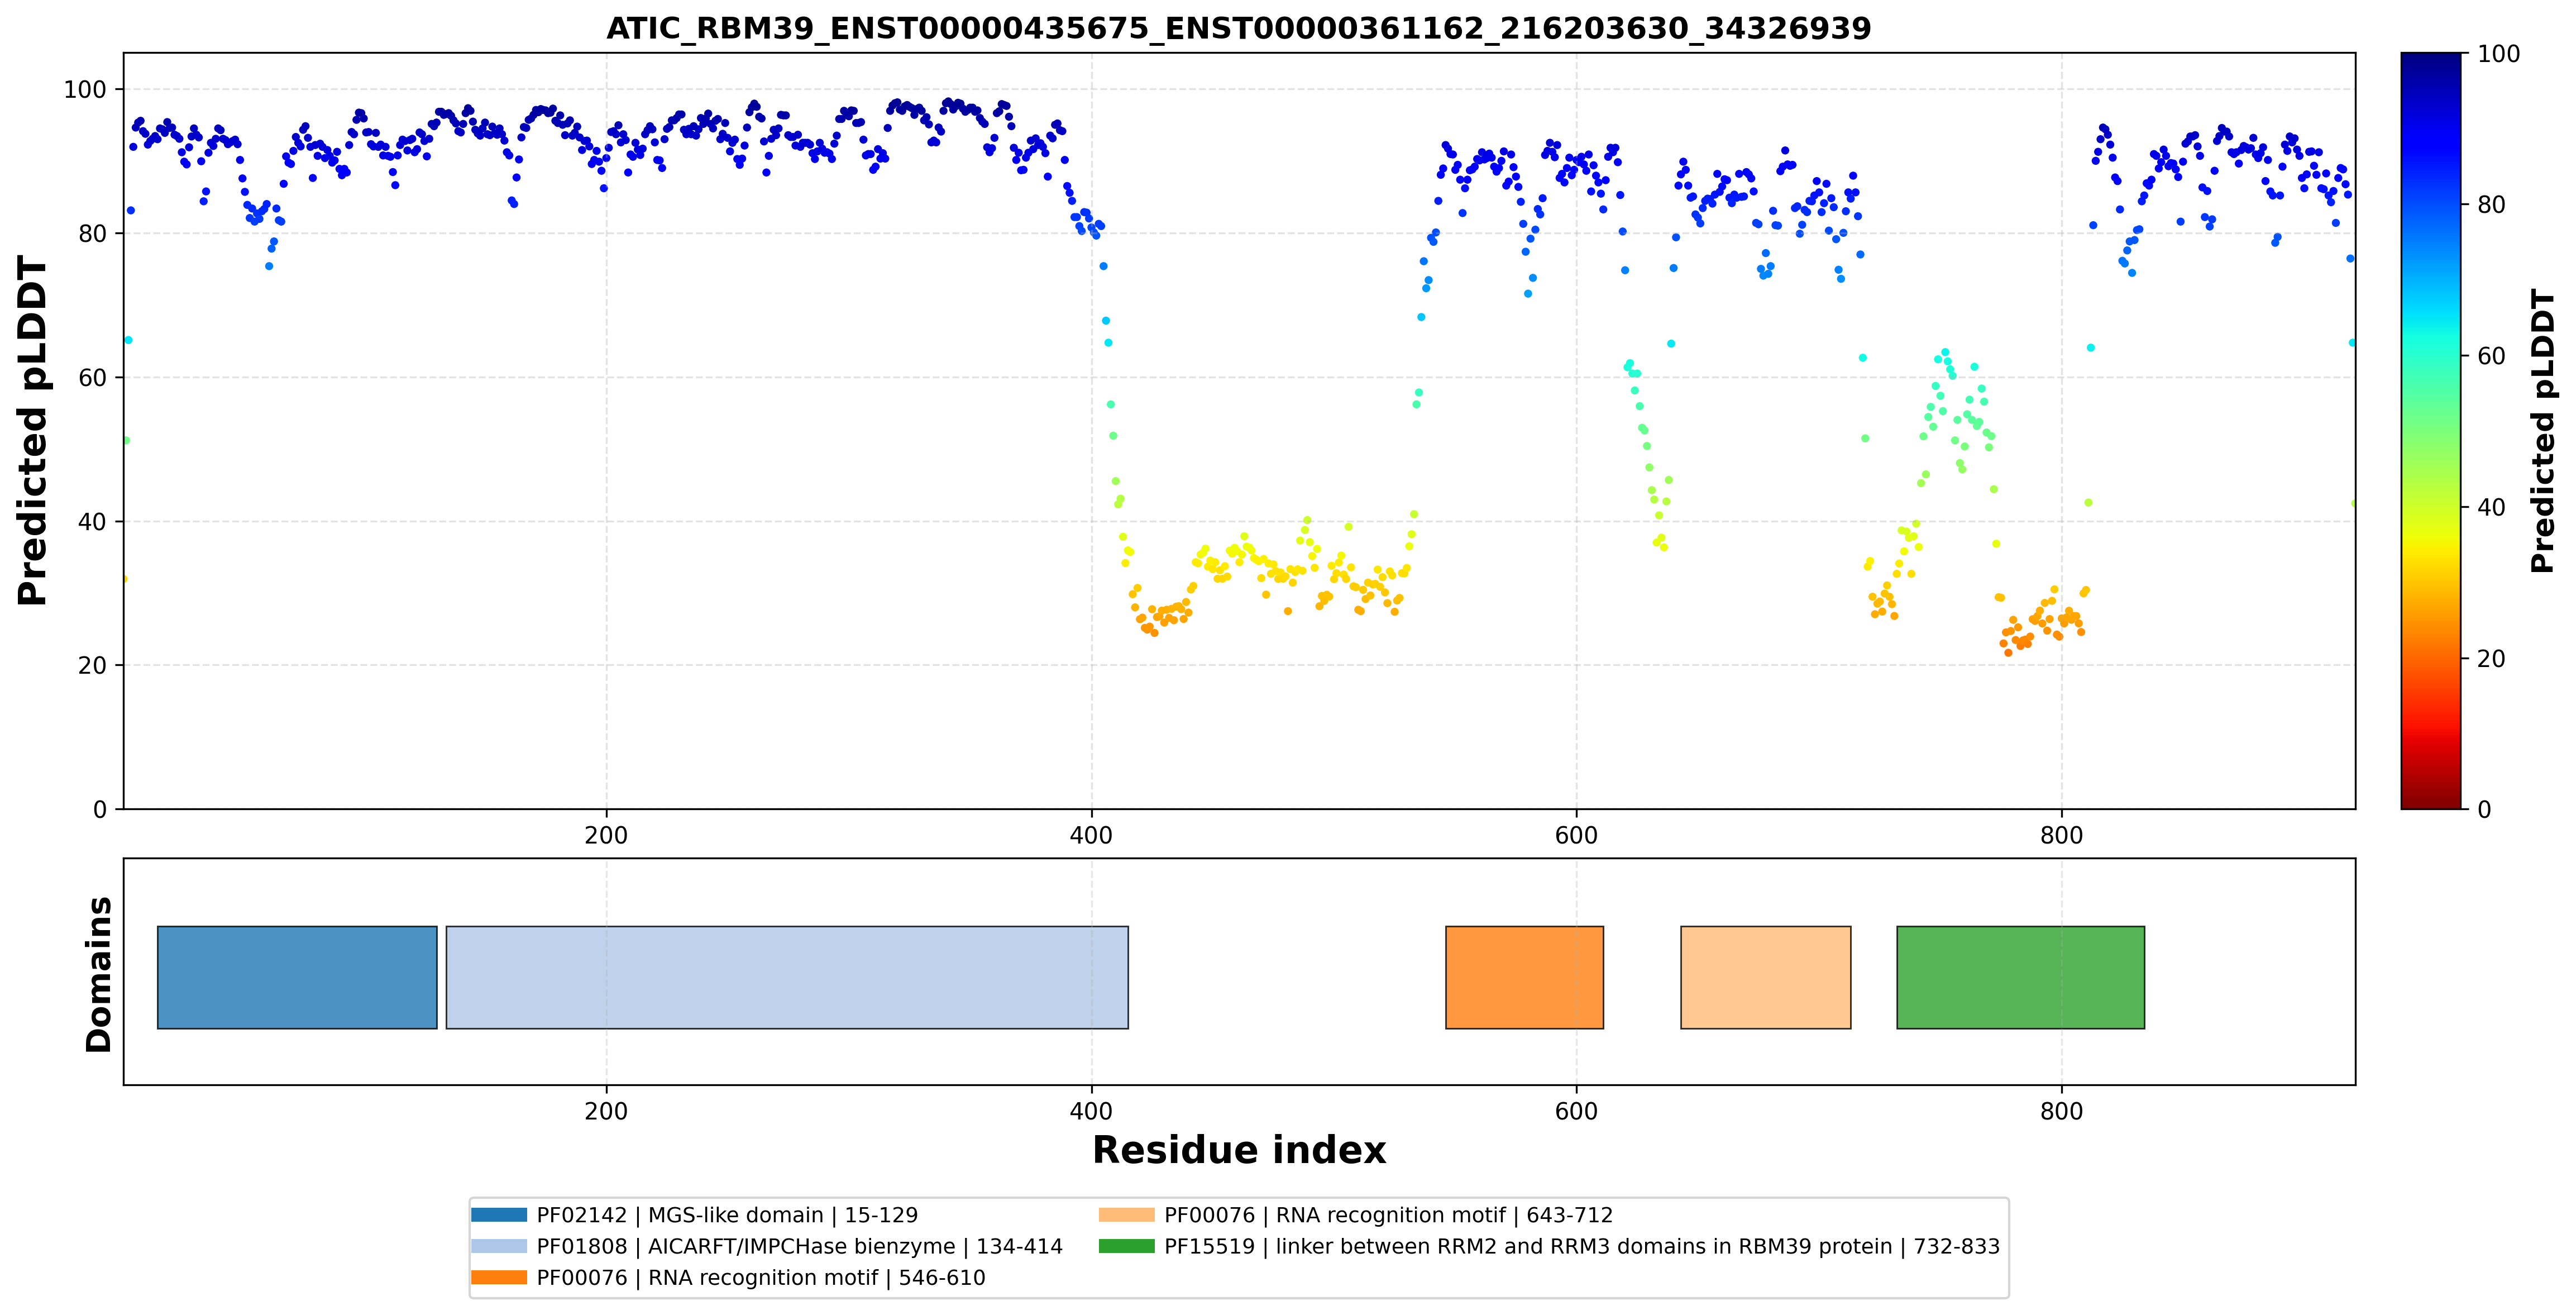Screen dimensions: 2576x1315
Task: Click the Residue index axis label
Action: point(1239,1150)
